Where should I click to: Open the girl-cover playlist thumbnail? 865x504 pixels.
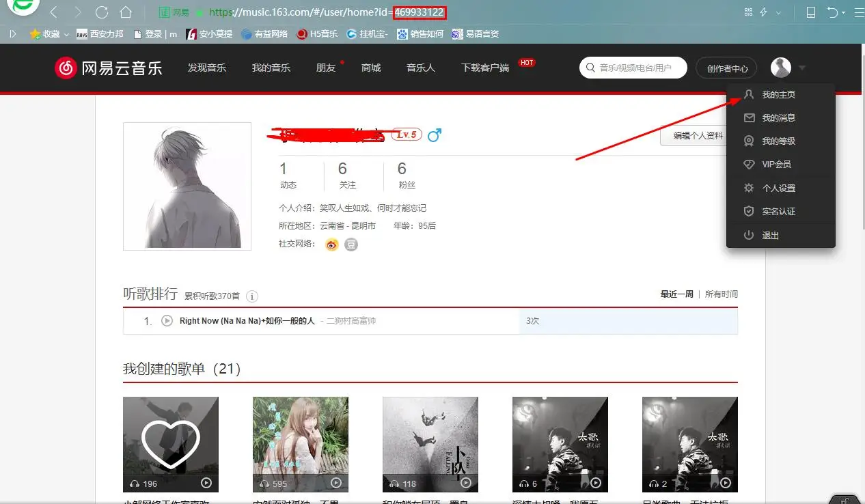pos(301,445)
